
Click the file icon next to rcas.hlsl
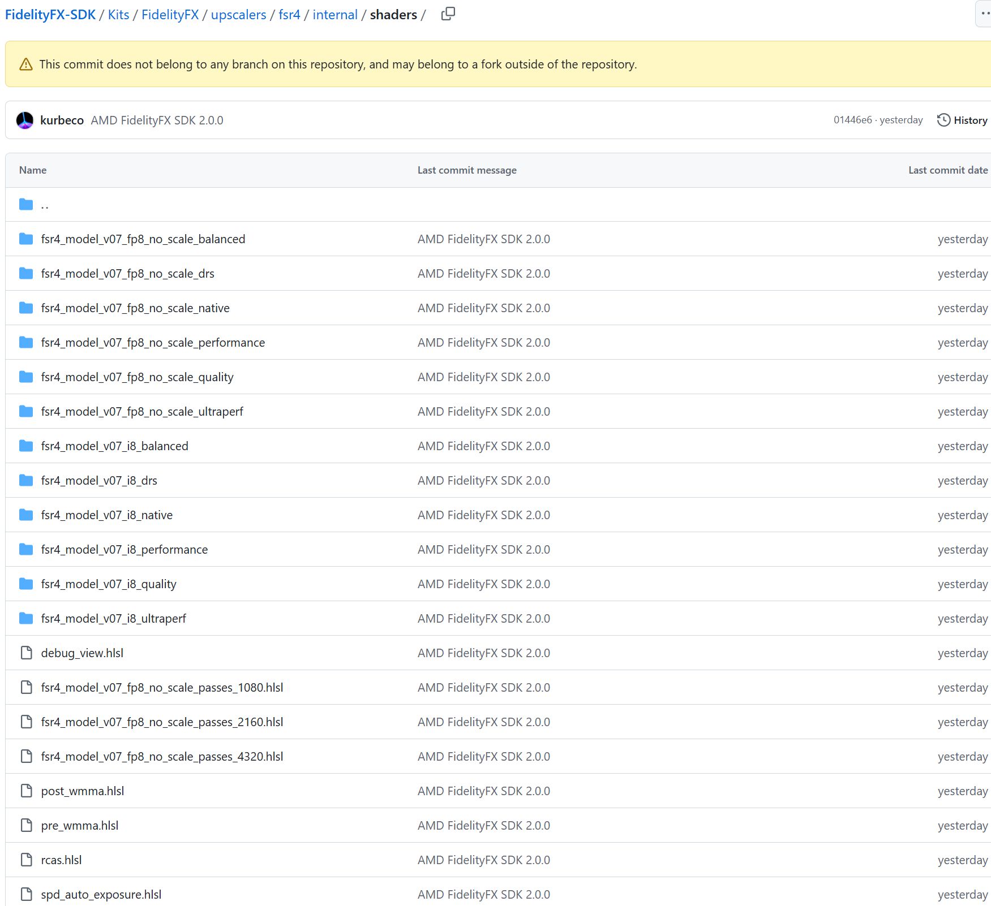pos(26,860)
